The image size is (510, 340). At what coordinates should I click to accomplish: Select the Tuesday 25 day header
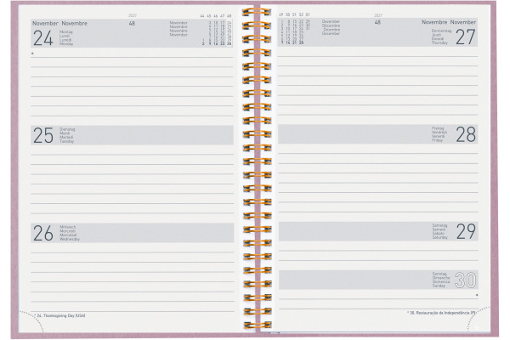(x=132, y=135)
